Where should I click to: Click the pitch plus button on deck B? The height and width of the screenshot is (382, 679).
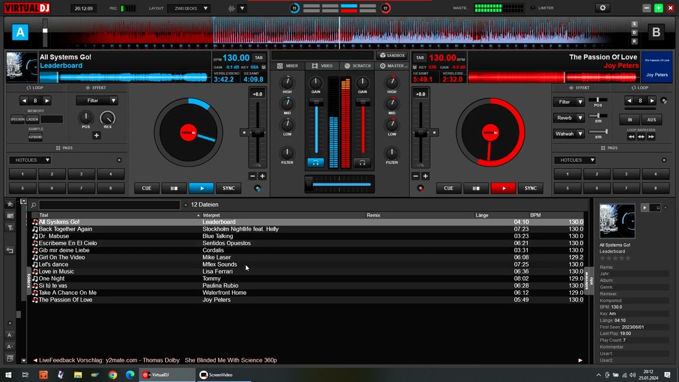coord(425,176)
